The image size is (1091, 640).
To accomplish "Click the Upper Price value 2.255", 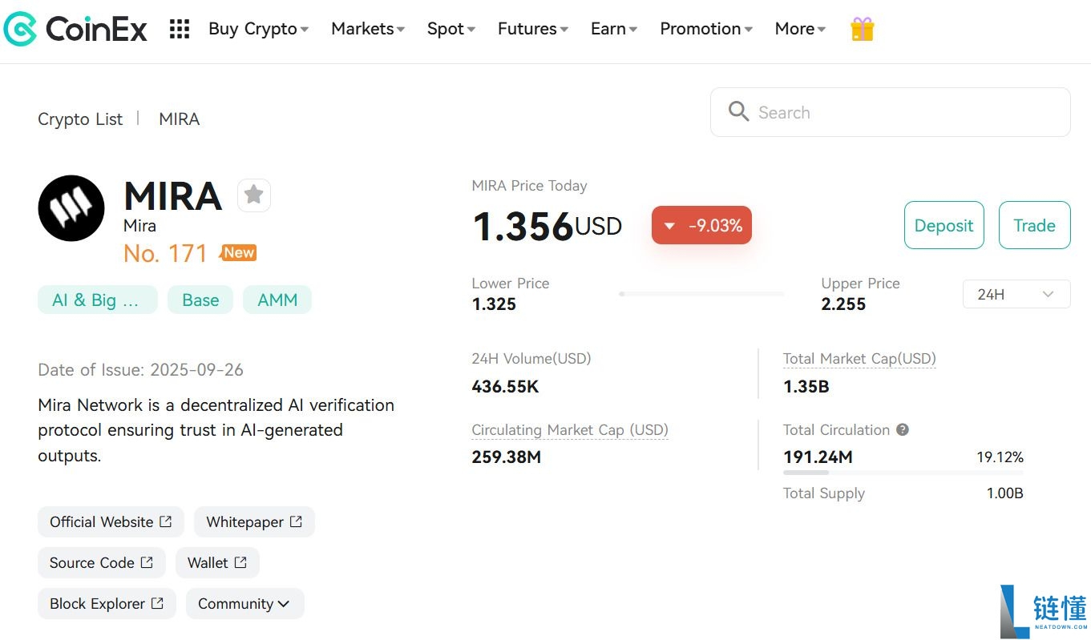I will click(843, 304).
